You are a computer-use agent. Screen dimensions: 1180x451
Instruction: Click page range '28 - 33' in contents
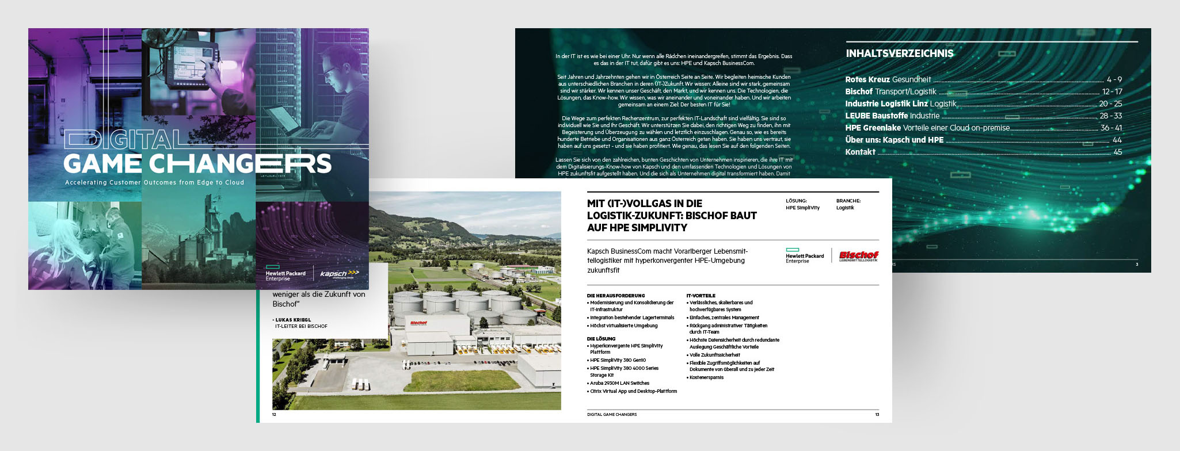coord(1111,116)
